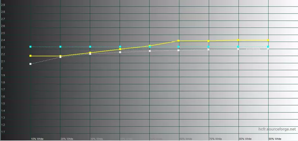298x141 pixels.
Task: Select the "20% White" axis label
Action: [x=67, y=139]
